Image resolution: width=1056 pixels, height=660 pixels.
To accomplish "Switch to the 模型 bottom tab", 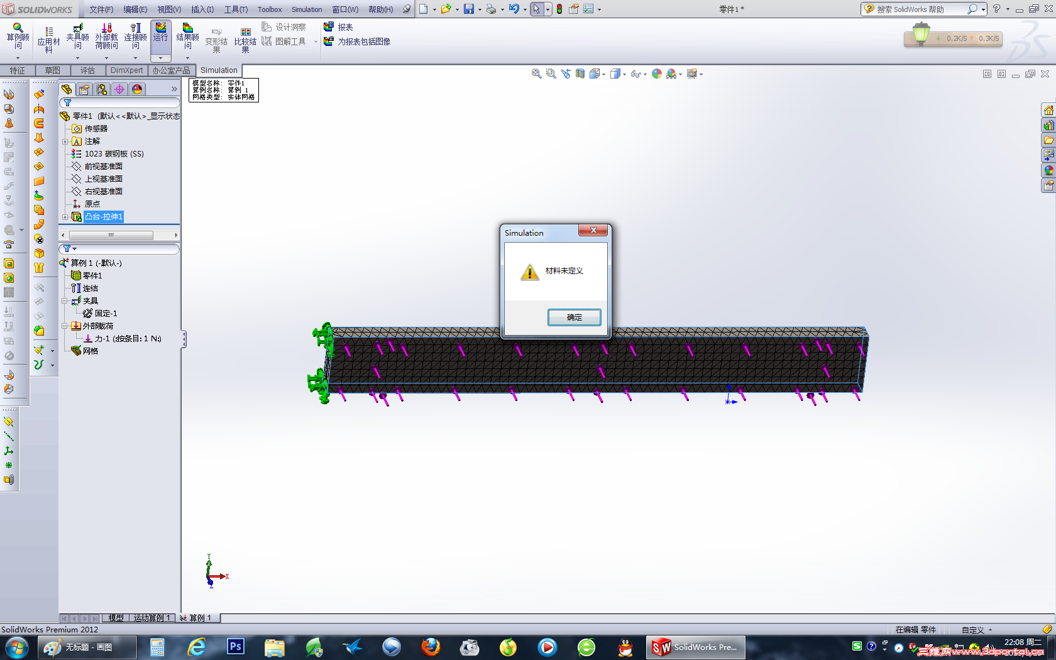I will coord(116,618).
